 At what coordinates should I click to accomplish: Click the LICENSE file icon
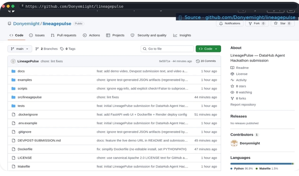pos(13,158)
